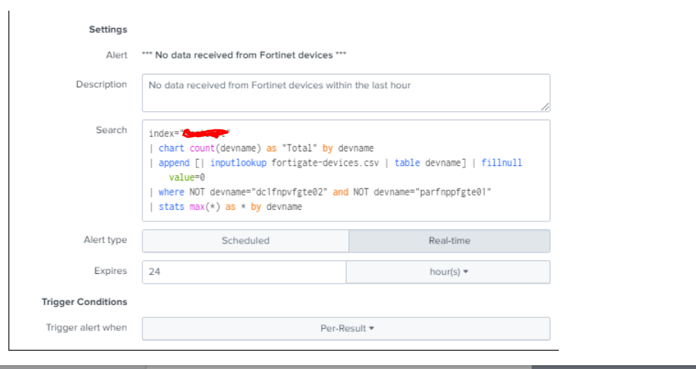
Task: Click the Trigger Conditions section heading
Action: tap(84, 302)
